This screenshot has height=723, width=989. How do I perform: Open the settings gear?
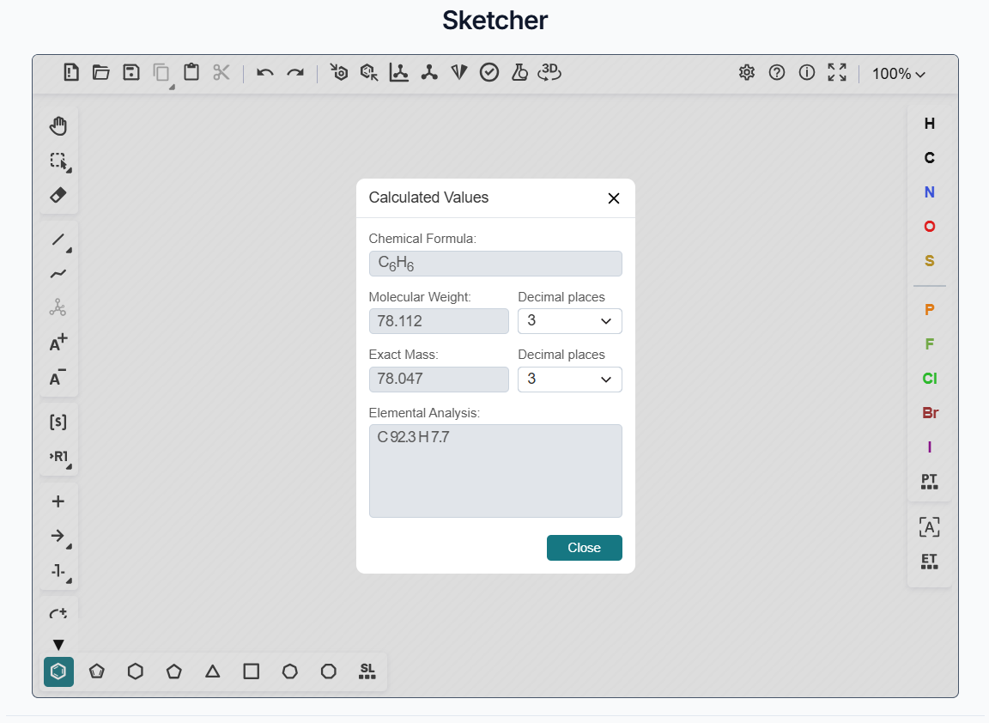(x=746, y=73)
